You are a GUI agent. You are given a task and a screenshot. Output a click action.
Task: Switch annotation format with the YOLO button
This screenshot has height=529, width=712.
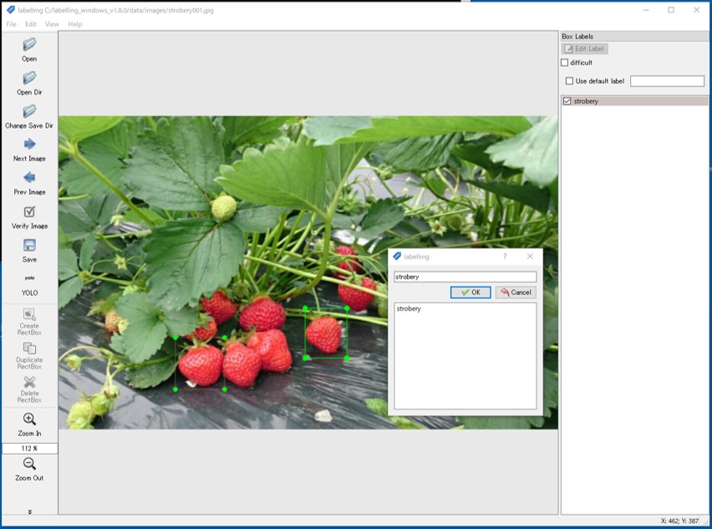(x=28, y=285)
